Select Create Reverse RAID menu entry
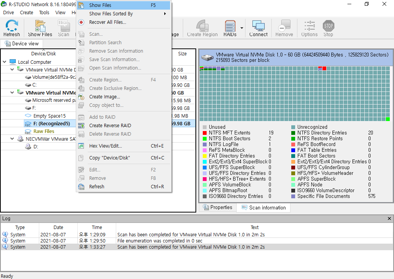This screenshot has width=394, height=279. click(x=124, y=125)
